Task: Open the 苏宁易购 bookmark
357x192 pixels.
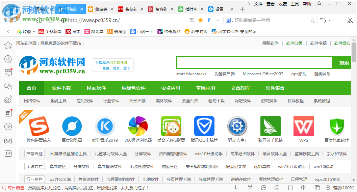Action: pyautogui.click(x=196, y=32)
